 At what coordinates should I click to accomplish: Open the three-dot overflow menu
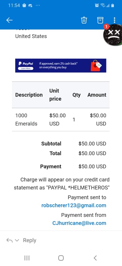click(115, 20)
